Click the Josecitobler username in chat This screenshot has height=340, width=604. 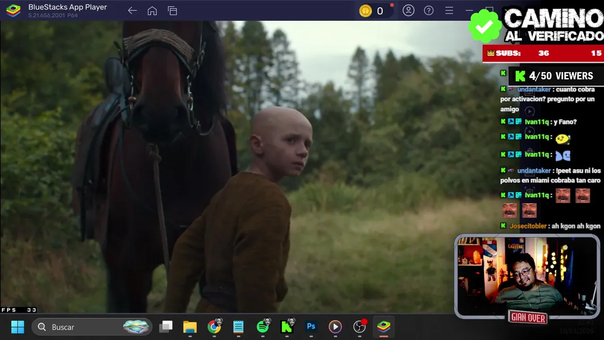pos(528,226)
